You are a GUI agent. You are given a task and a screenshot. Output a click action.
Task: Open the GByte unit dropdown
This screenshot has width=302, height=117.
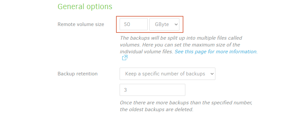tap(164, 24)
